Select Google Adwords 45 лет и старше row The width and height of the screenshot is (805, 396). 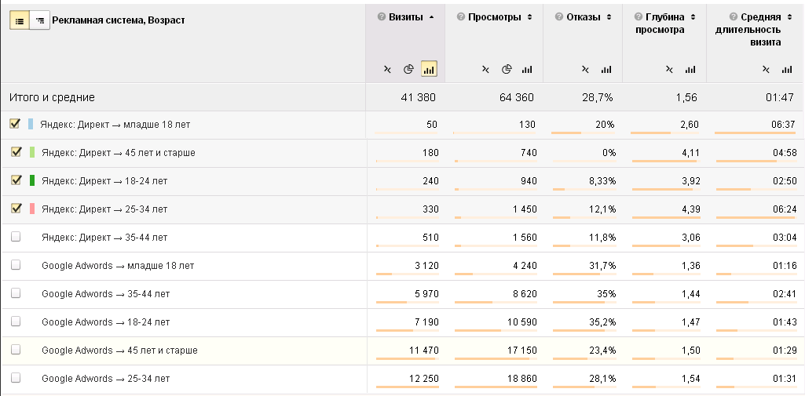pyautogui.click(x=16, y=350)
